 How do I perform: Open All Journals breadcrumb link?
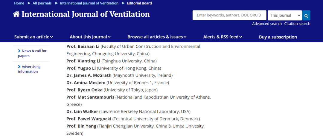[x=42, y=3]
